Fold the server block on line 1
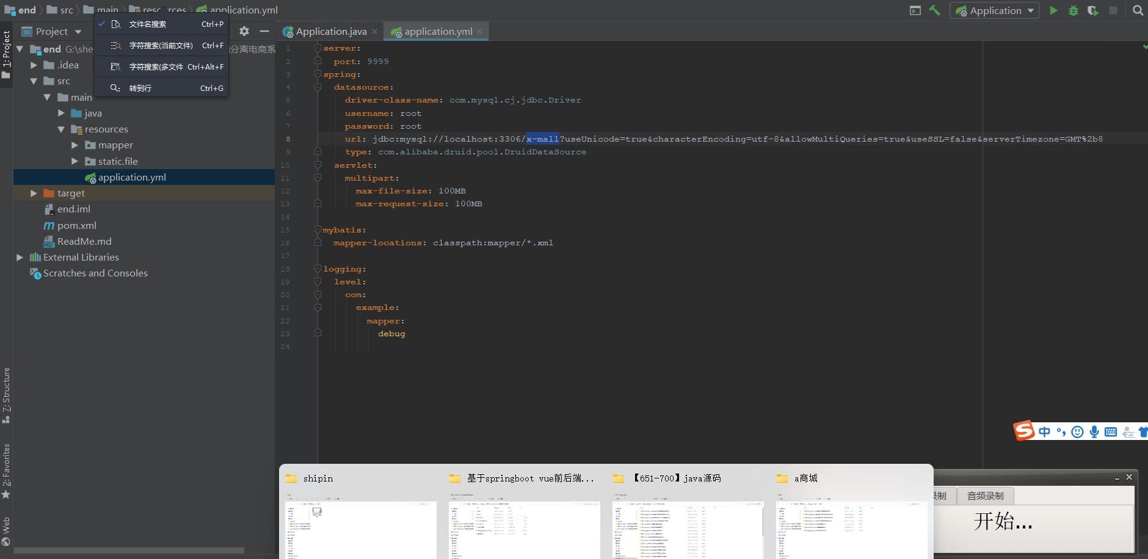The width and height of the screenshot is (1148, 559). pyautogui.click(x=318, y=48)
